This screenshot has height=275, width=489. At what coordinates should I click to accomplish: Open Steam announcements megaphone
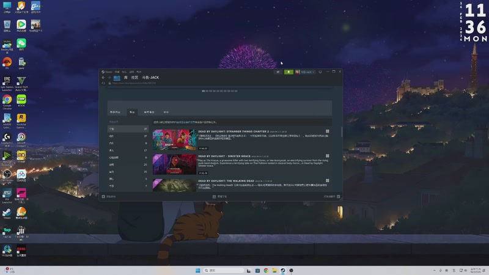click(x=278, y=72)
